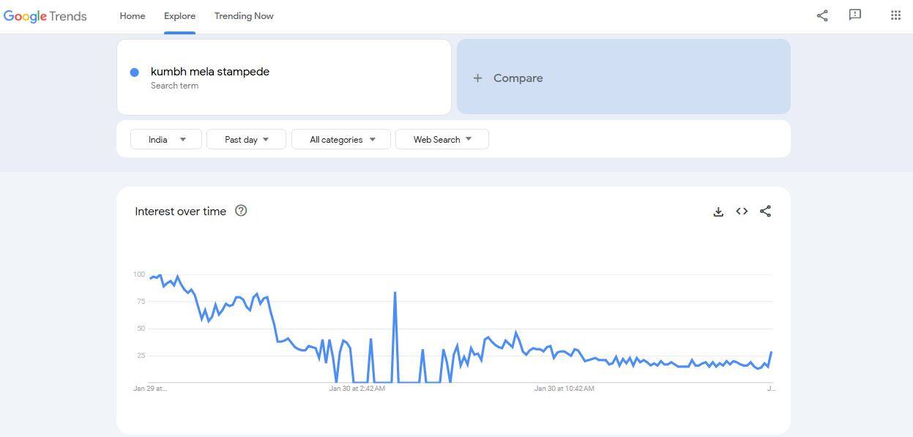The width and height of the screenshot is (913, 437).
Task: Click the plus icon in Compare box
Action: [477, 78]
